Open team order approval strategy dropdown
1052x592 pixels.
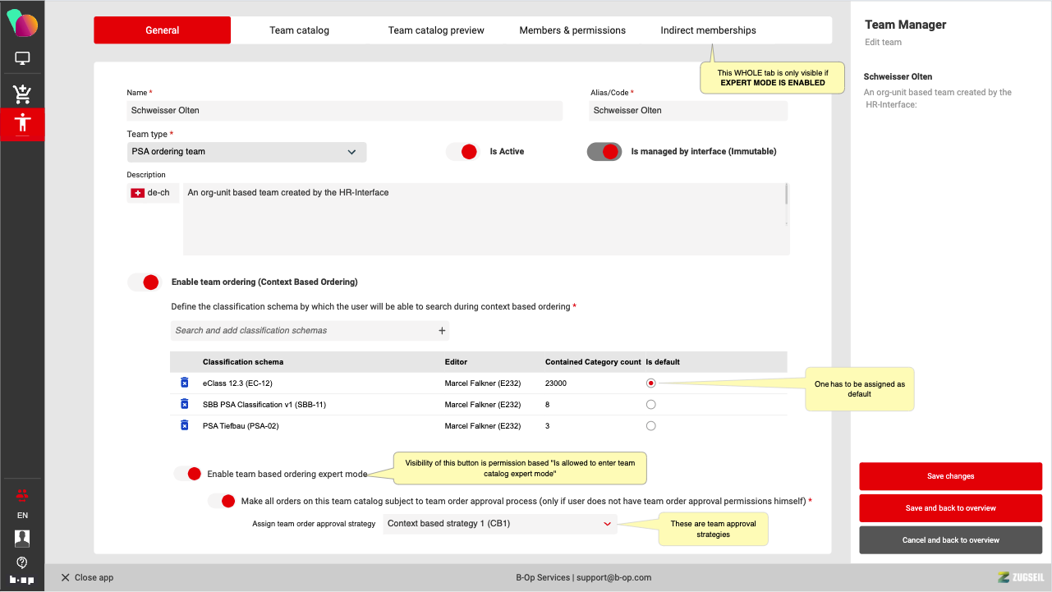click(499, 524)
